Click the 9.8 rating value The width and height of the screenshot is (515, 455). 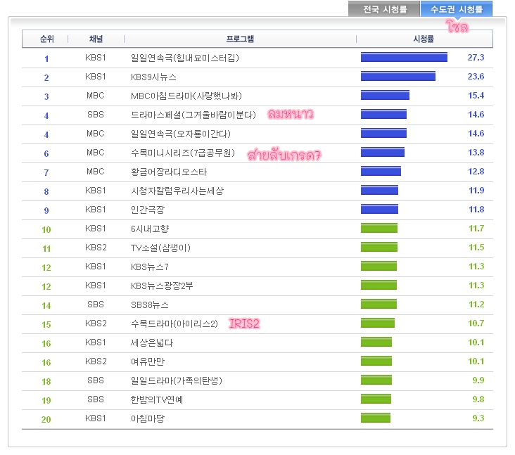click(x=478, y=399)
